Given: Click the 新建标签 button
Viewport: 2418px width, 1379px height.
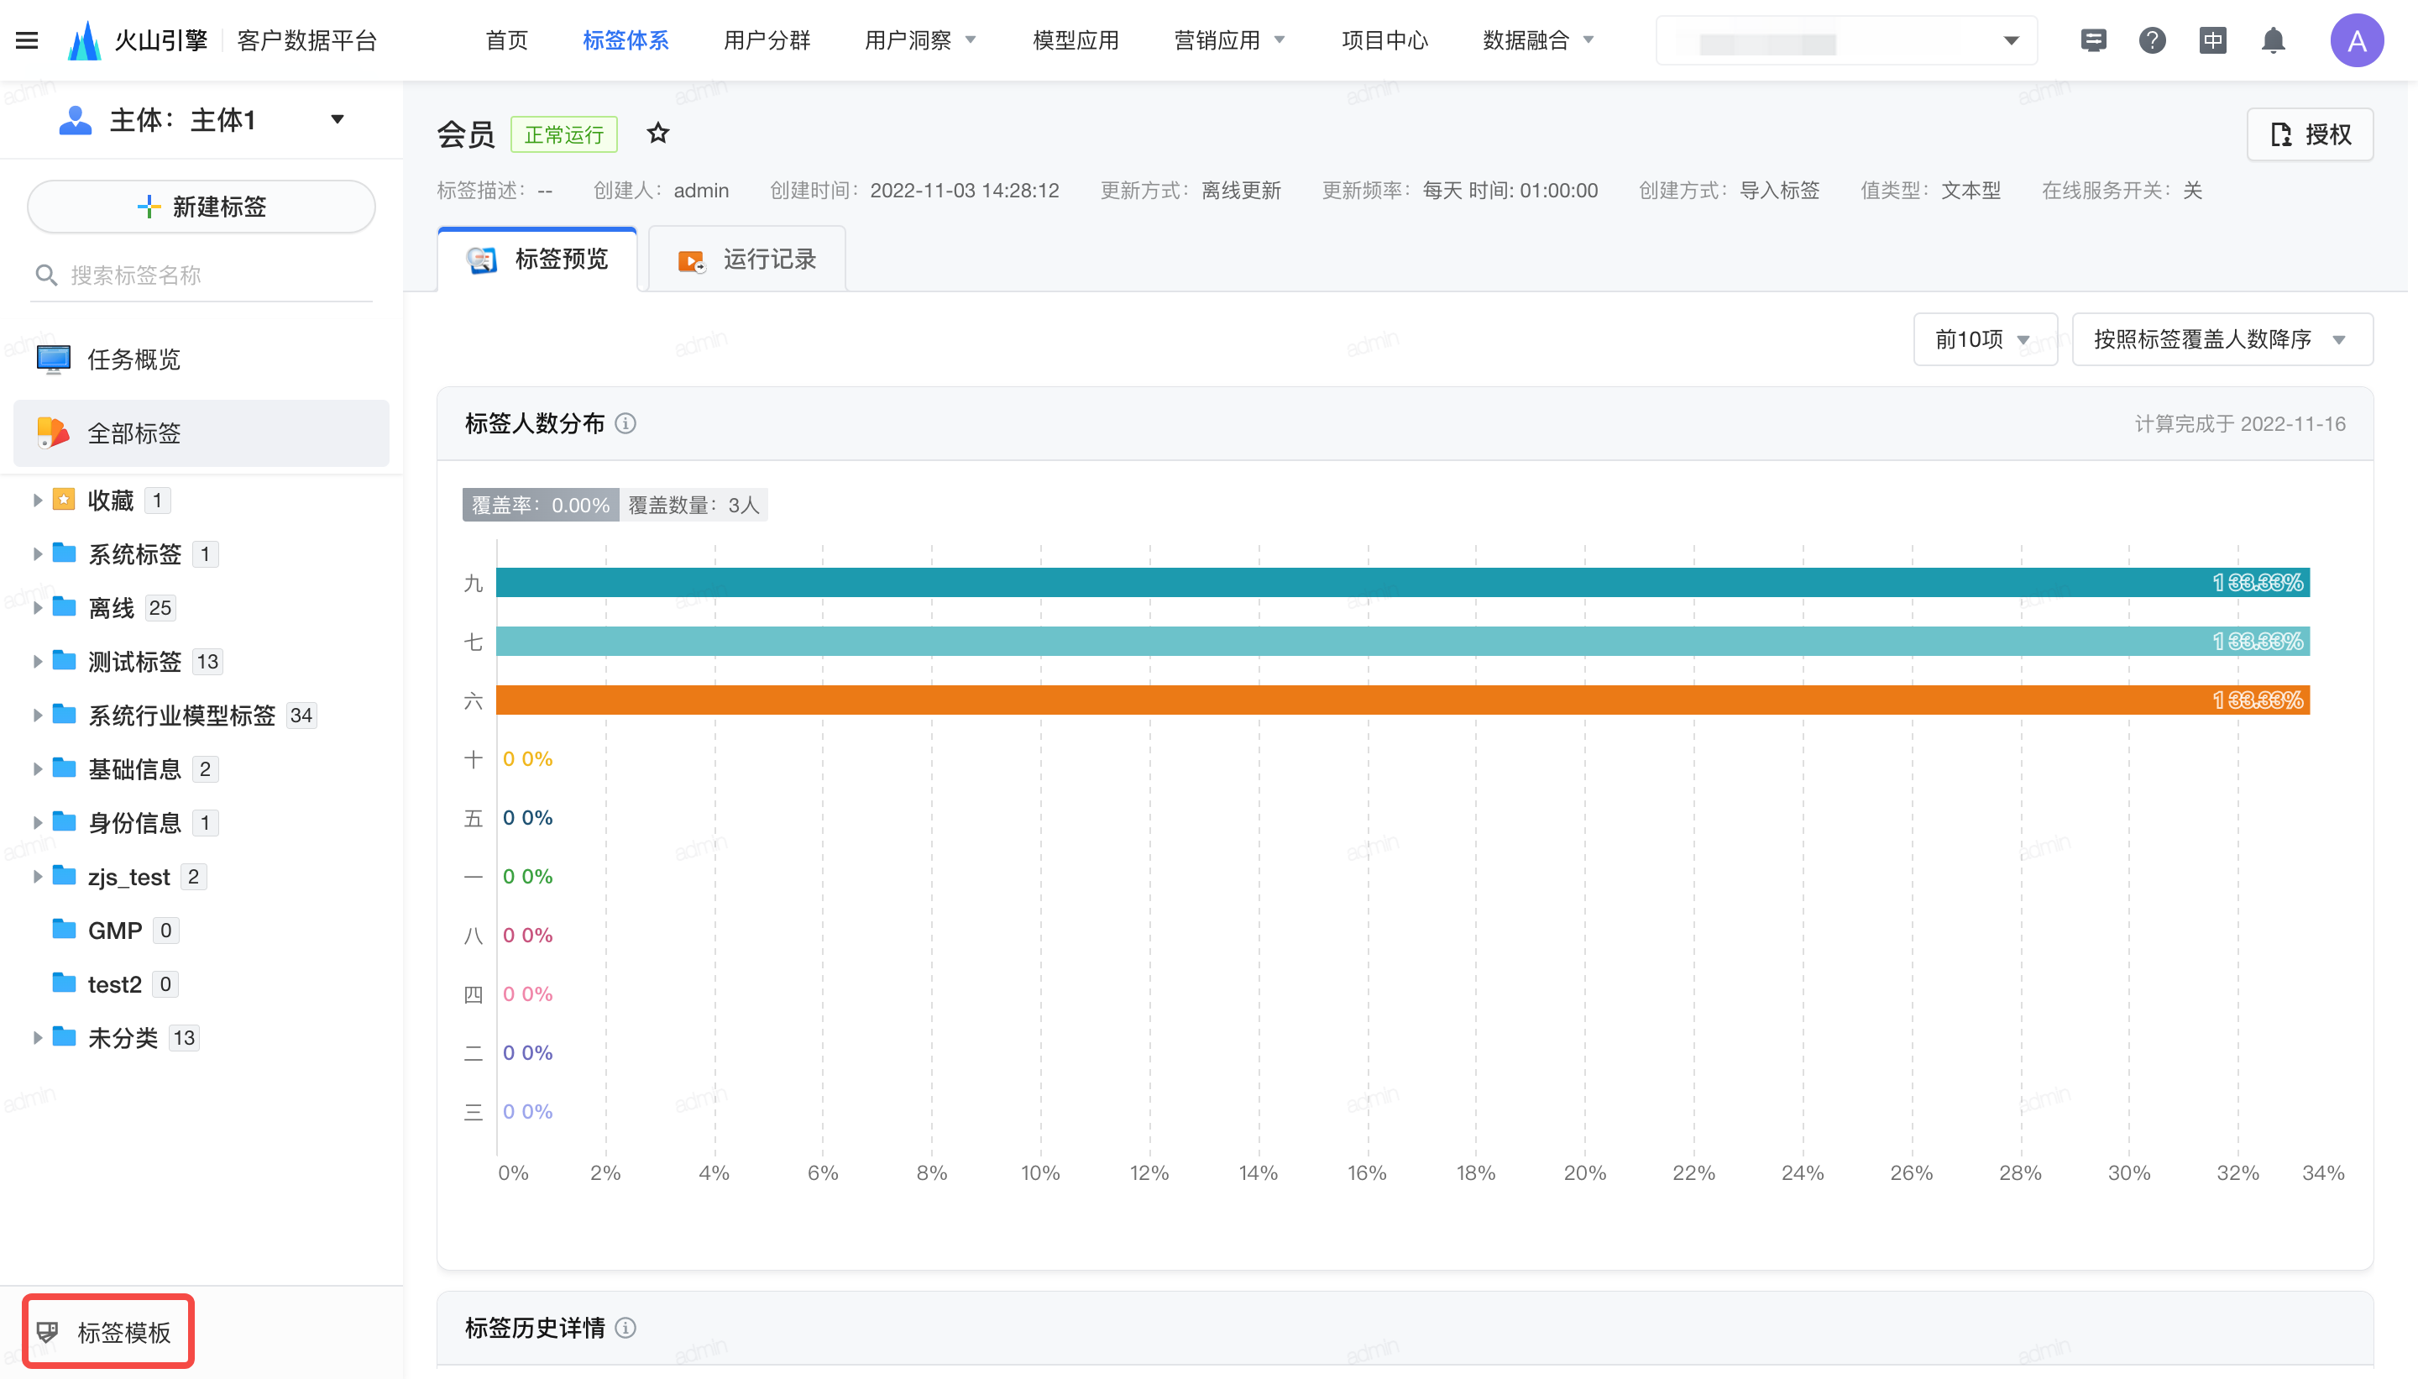Looking at the screenshot, I should coord(201,207).
